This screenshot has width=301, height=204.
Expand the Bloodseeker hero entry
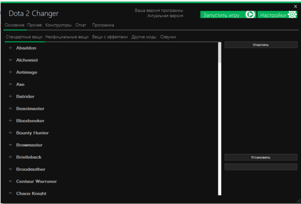10,121
